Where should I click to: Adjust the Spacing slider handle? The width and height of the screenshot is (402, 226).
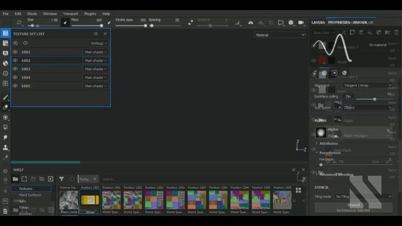152,26
